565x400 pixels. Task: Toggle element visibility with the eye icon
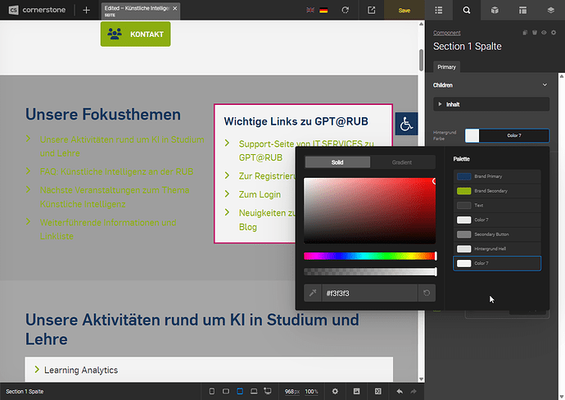point(544,33)
